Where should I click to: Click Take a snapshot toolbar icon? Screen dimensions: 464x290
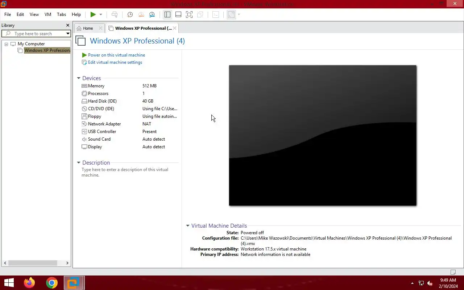coord(130,14)
